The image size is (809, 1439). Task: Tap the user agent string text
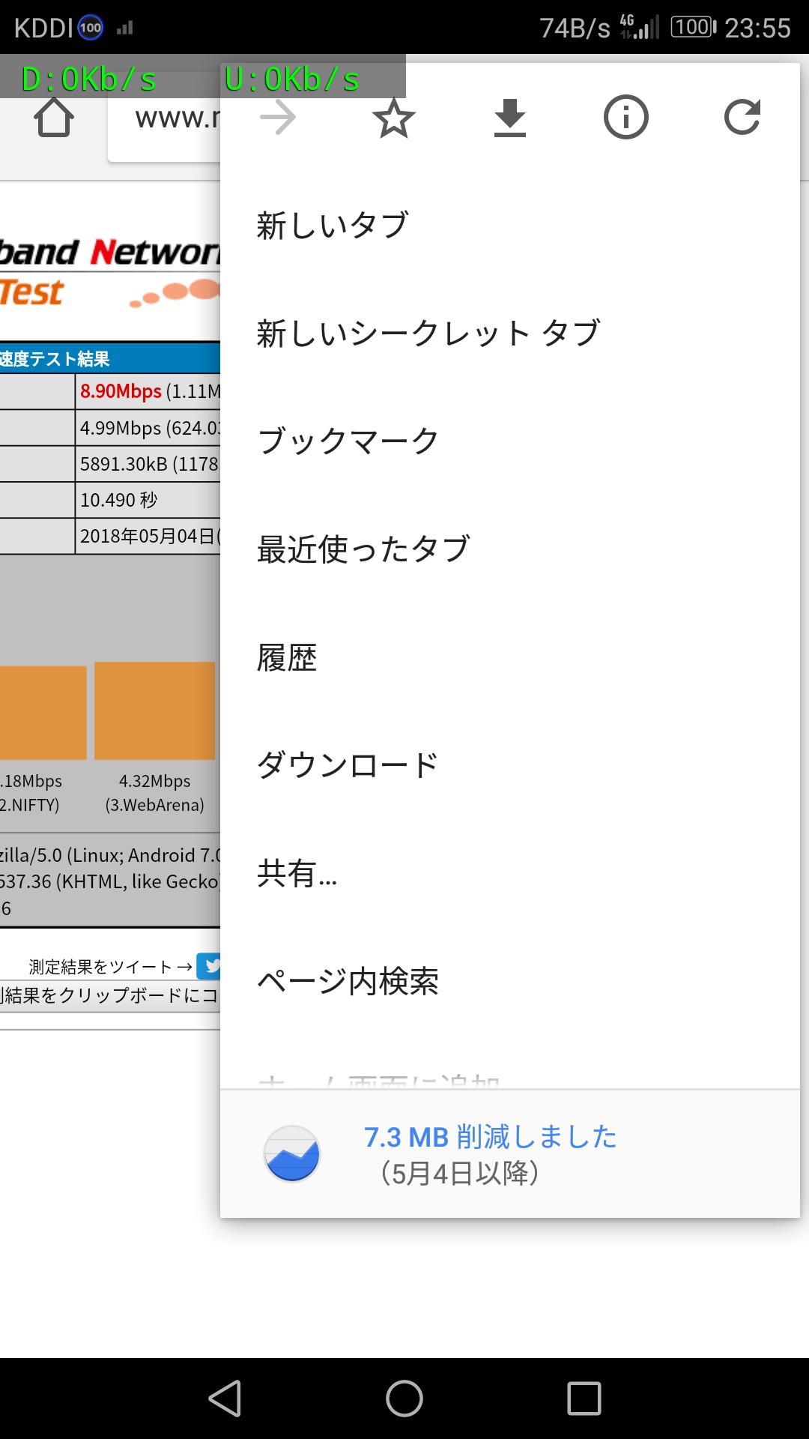coord(110,881)
